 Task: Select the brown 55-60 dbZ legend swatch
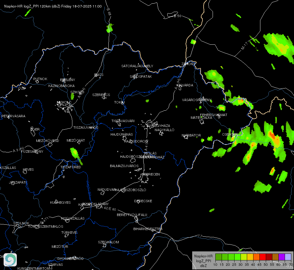coord(275,257)
